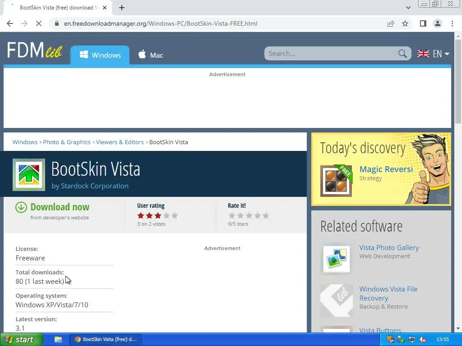
Task: Click the address bar URL
Action: pyautogui.click(x=161, y=23)
